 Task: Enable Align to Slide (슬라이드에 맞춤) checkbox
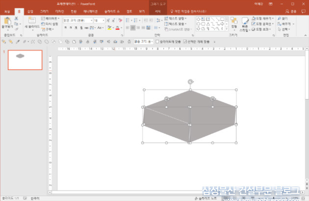click(157, 42)
